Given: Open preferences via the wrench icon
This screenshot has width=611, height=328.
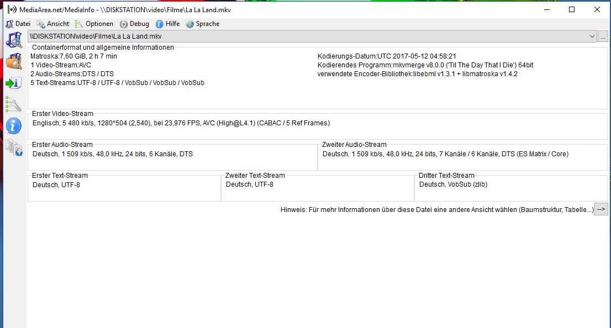Looking at the screenshot, I should [x=13, y=104].
